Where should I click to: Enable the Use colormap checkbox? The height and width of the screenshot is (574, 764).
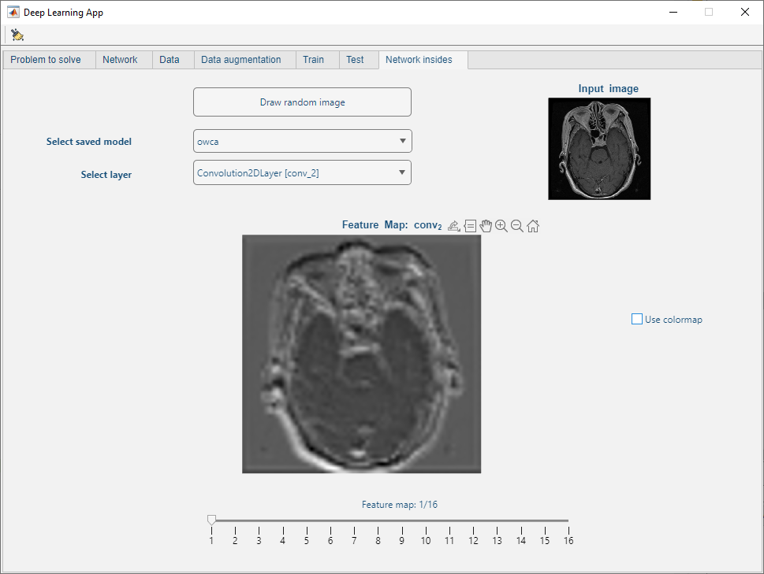tap(637, 320)
